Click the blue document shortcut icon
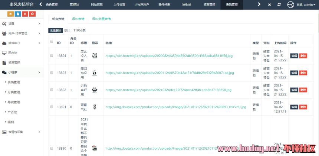Viewport: 319px width, 156px height. (x=18, y=14)
